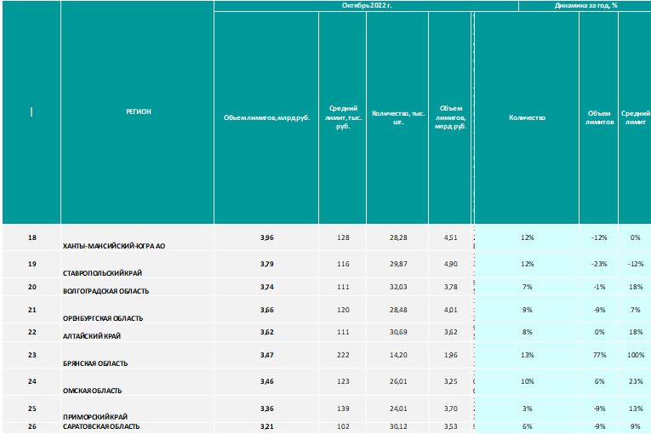Viewport: 651px width, 434px height.
Task: Click 23% average limit change cell
Action: [635, 381]
